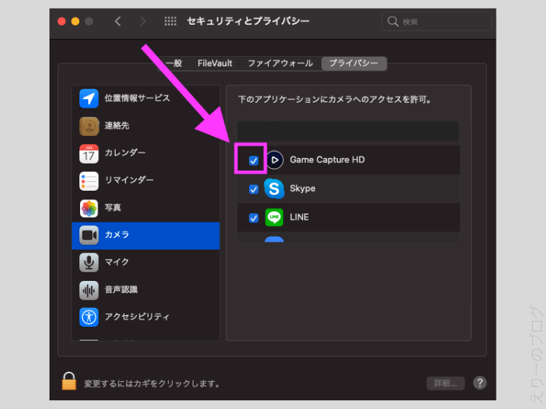Switch to the 一般 tab
The image size is (546, 409).
pyautogui.click(x=173, y=63)
